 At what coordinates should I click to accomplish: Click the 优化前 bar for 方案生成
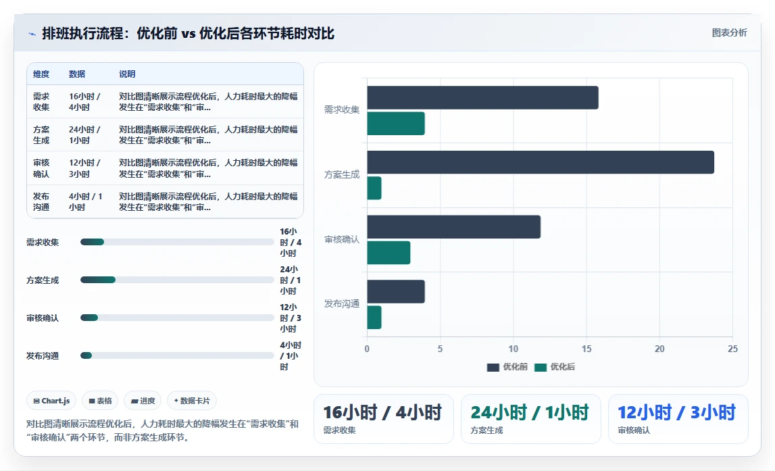[x=541, y=162]
